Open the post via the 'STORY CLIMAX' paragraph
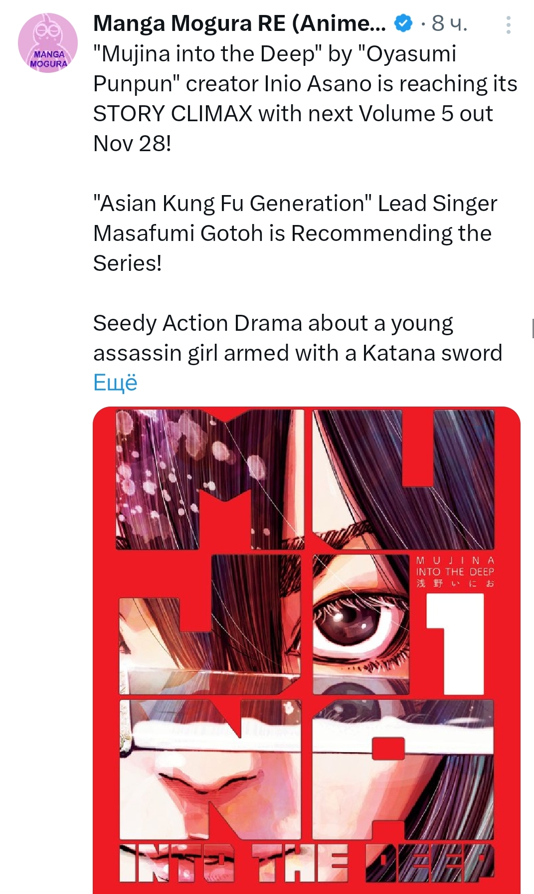The width and height of the screenshot is (534, 894). (x=305, y=99)
